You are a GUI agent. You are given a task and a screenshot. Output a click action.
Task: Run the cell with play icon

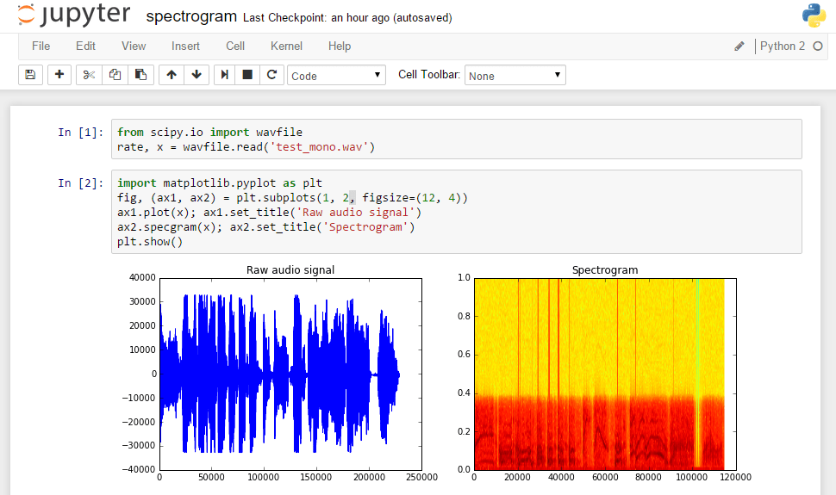point(224,75)
